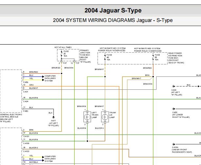This screenshot has width=201, height=165.
Task: Click the Left Trunk Lamp bulb symbol
Action: [87, 117]
